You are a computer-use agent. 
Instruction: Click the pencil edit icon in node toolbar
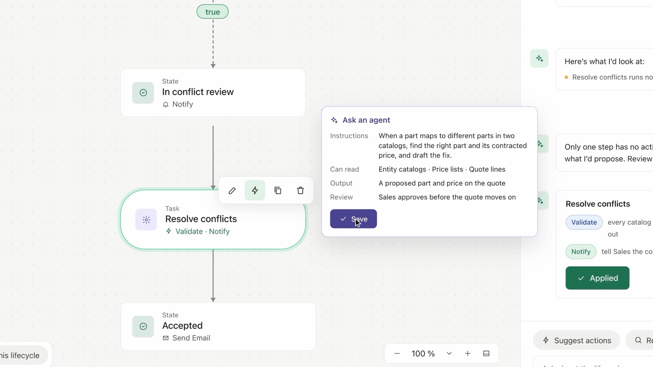click(x=232, y=190)
